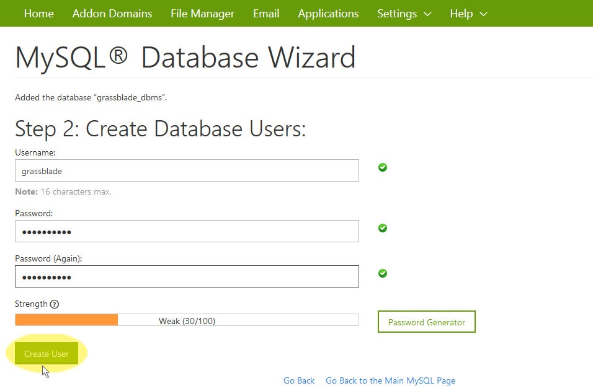Click the Create User button

(x=47, y=354)
